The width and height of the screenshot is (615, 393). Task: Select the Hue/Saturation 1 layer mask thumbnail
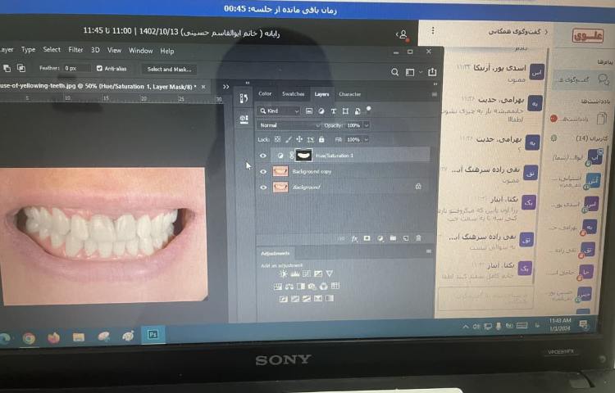304,156
